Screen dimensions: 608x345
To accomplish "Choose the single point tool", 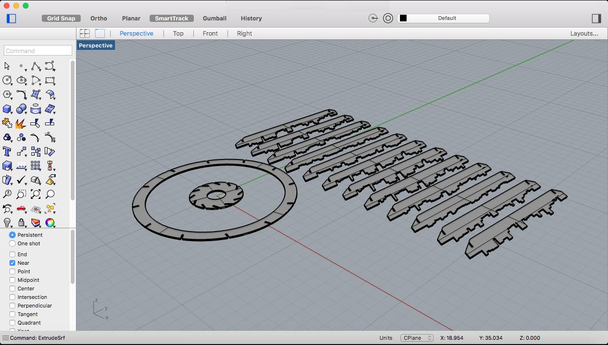I will 21,66.
